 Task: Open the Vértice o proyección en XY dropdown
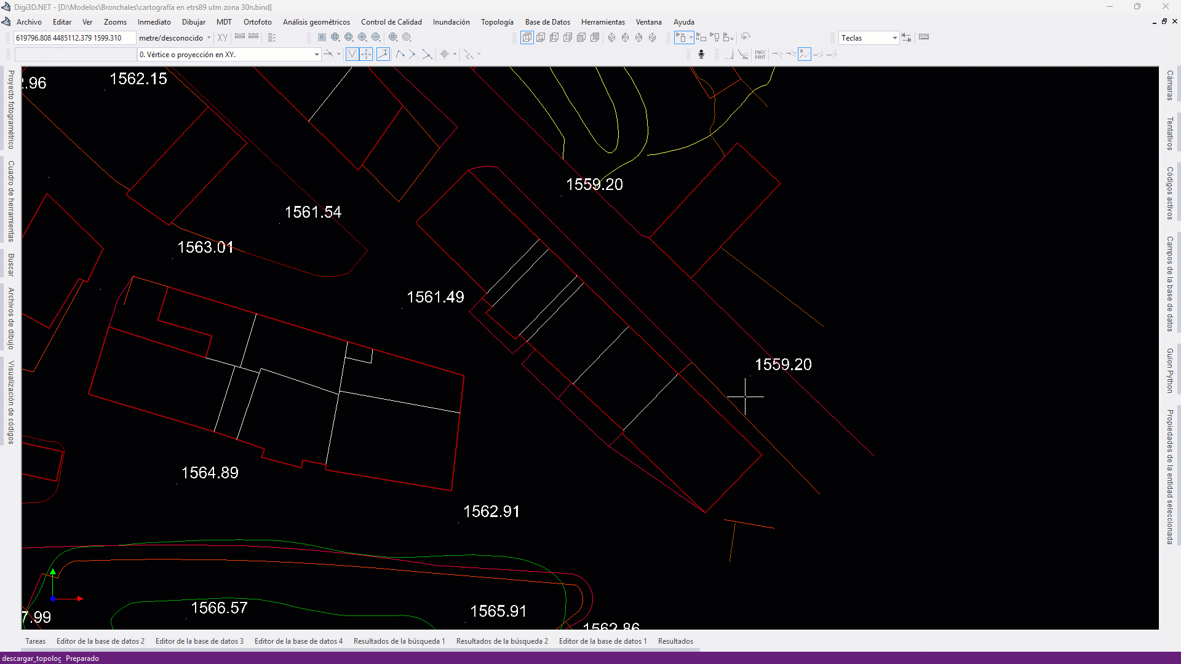pos(316,55)
